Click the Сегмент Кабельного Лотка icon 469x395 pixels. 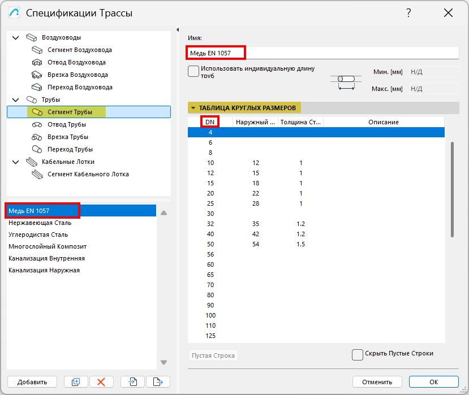tap(37, 174)
